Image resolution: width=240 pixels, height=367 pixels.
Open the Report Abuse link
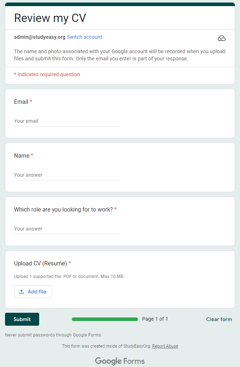pyautogui.click(x=165, y=346)
